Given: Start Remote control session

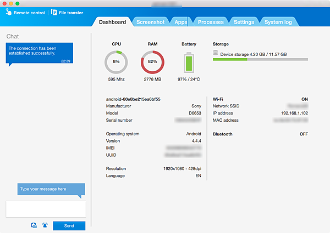Looking at the screenshot, I should [x=25, y=13].
